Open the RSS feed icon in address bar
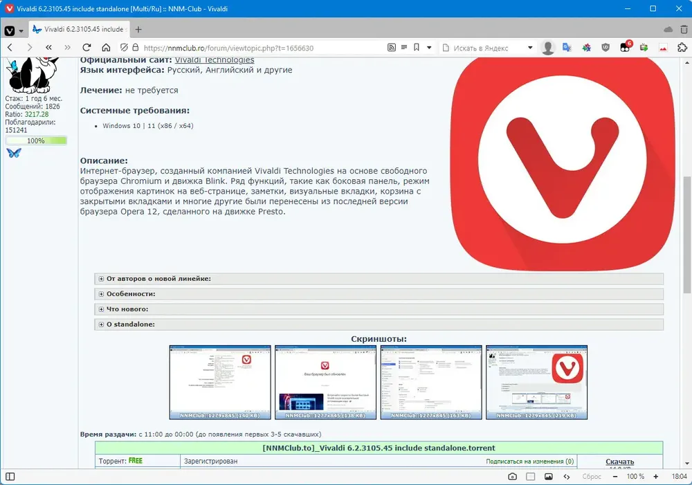This screenshot has height=485, width=692. point(392,48)
